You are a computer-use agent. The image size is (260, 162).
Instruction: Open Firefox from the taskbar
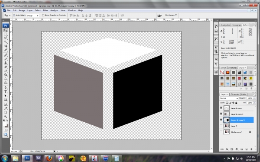(49, 159)
